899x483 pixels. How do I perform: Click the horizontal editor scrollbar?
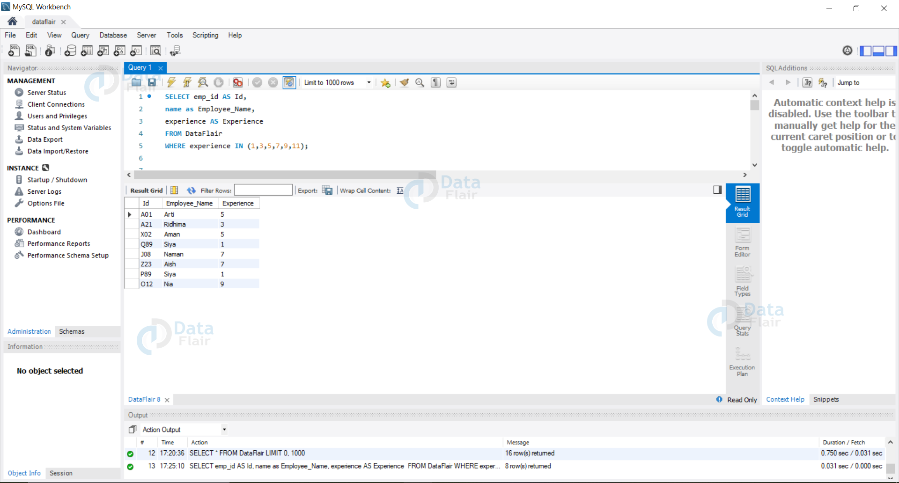[285, 175]
